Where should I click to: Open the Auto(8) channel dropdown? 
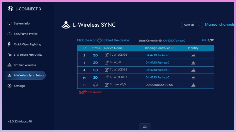click(192, 25)
